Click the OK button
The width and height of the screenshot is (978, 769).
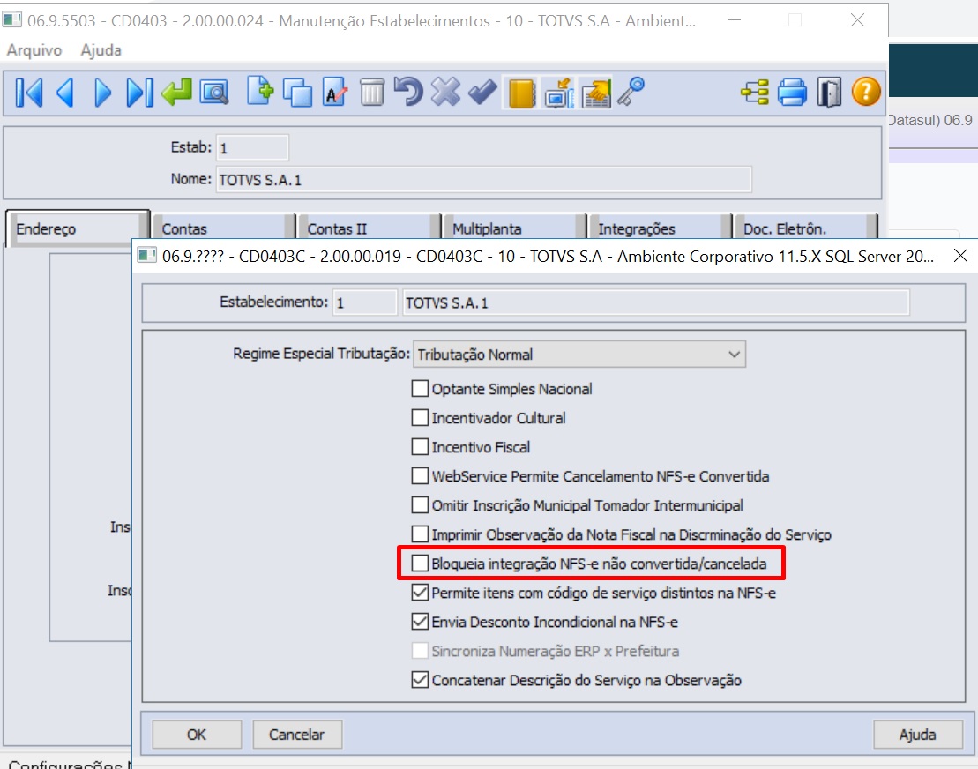click(x=197, y=735)
